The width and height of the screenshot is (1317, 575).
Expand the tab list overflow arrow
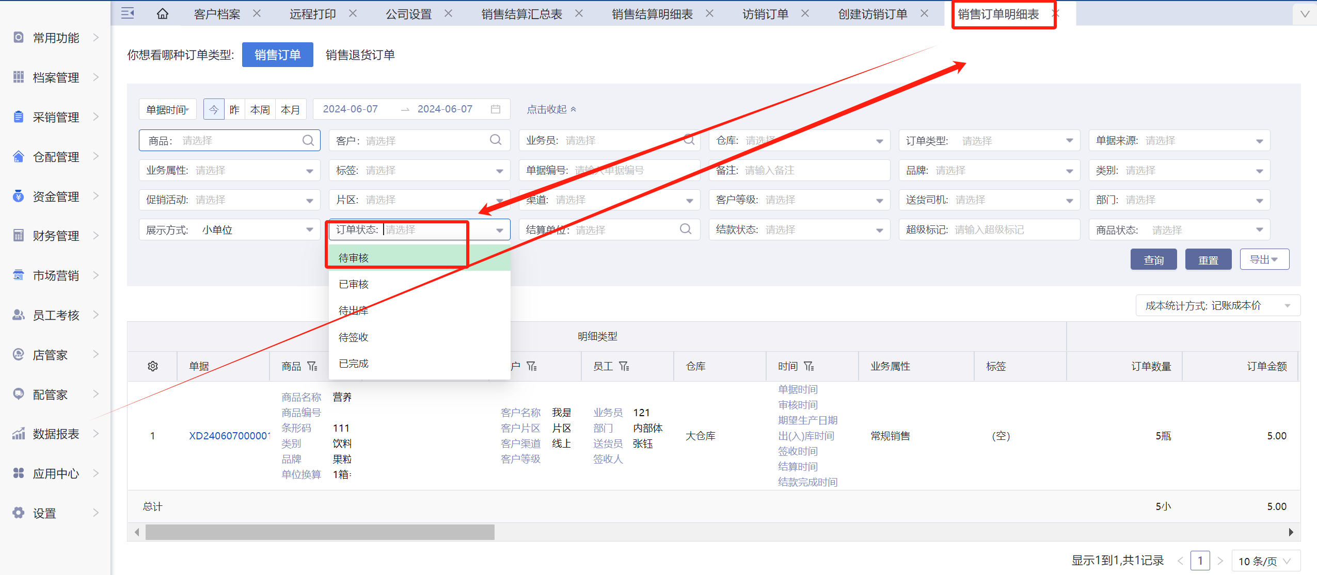[x=1305, y=14]
